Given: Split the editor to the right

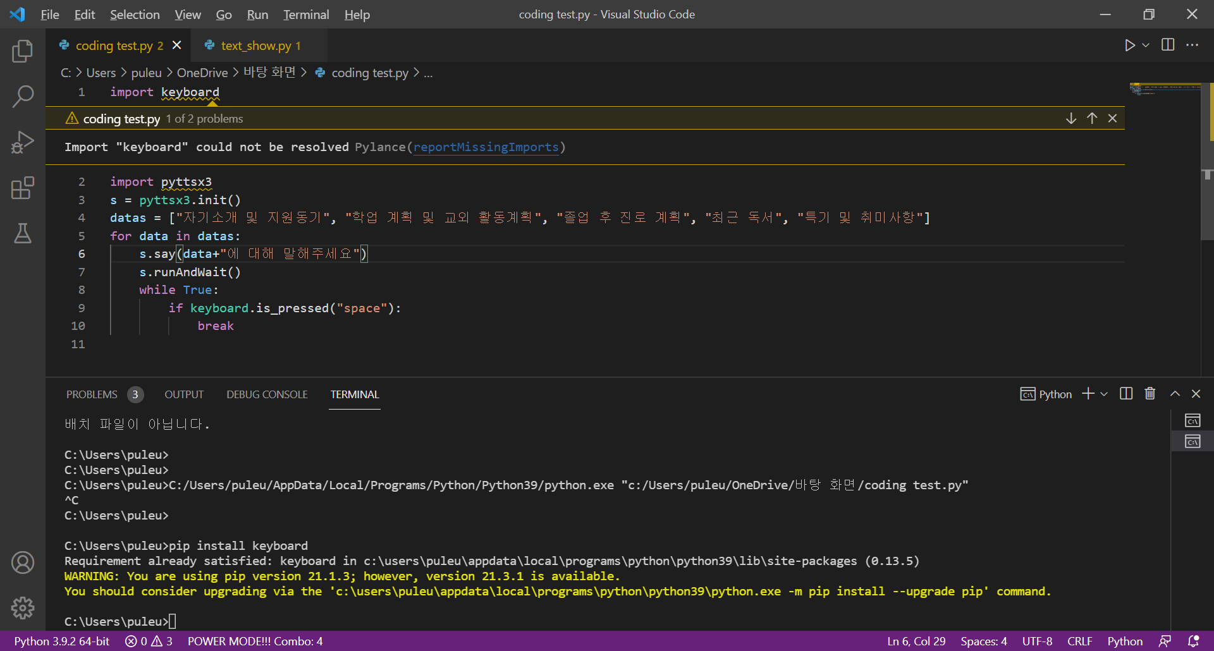Looking at the screenshot, I should click(x=1168, y=45).
